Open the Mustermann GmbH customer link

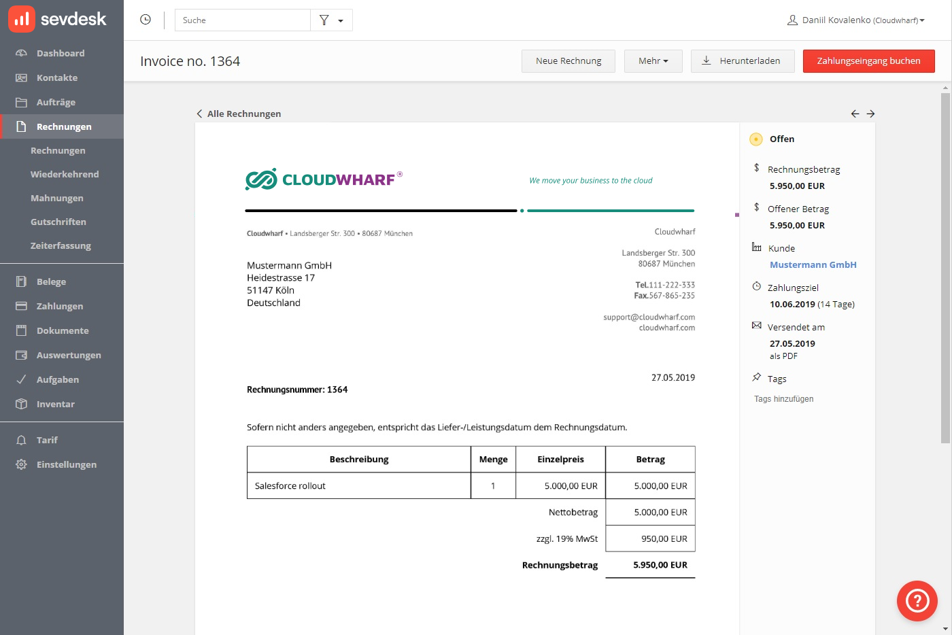click(x=813, y=265)
